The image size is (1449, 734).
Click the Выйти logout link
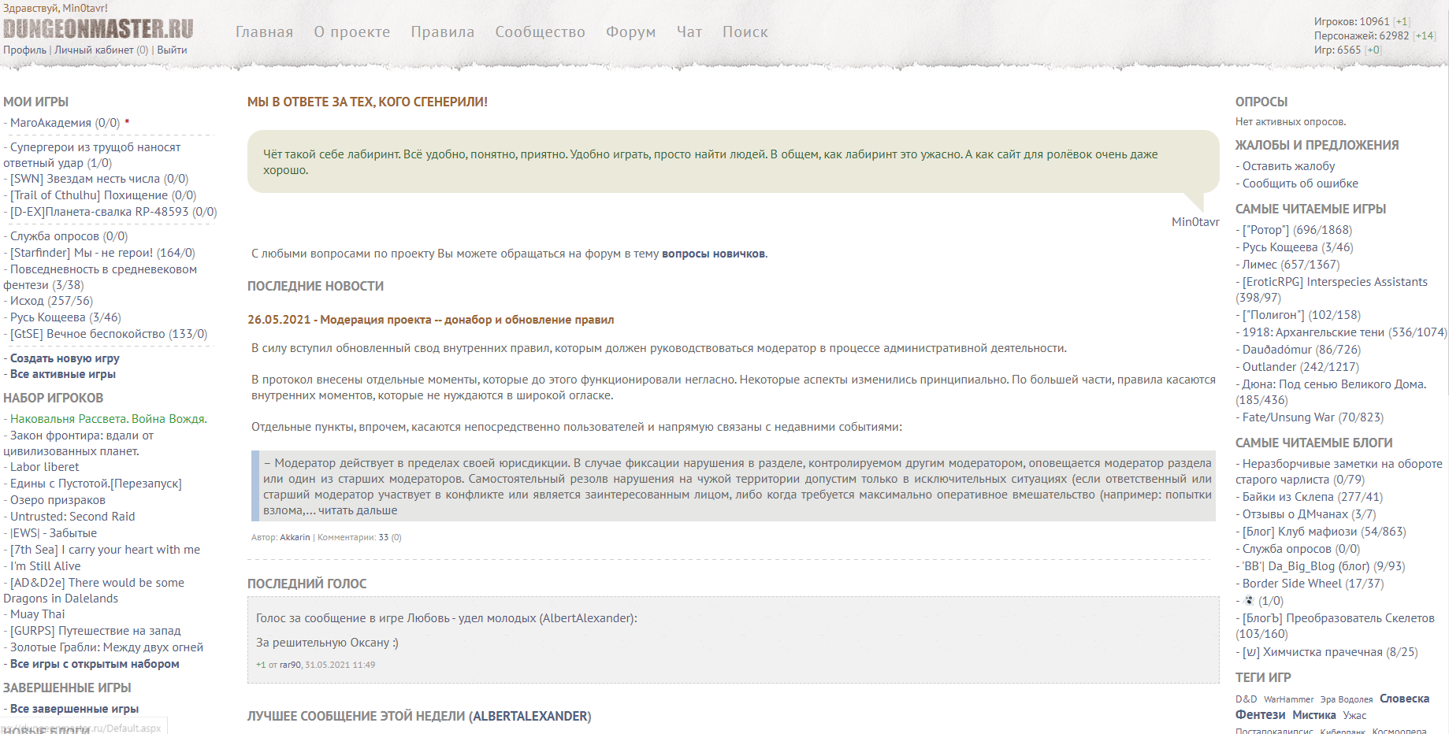click(172, 50)
